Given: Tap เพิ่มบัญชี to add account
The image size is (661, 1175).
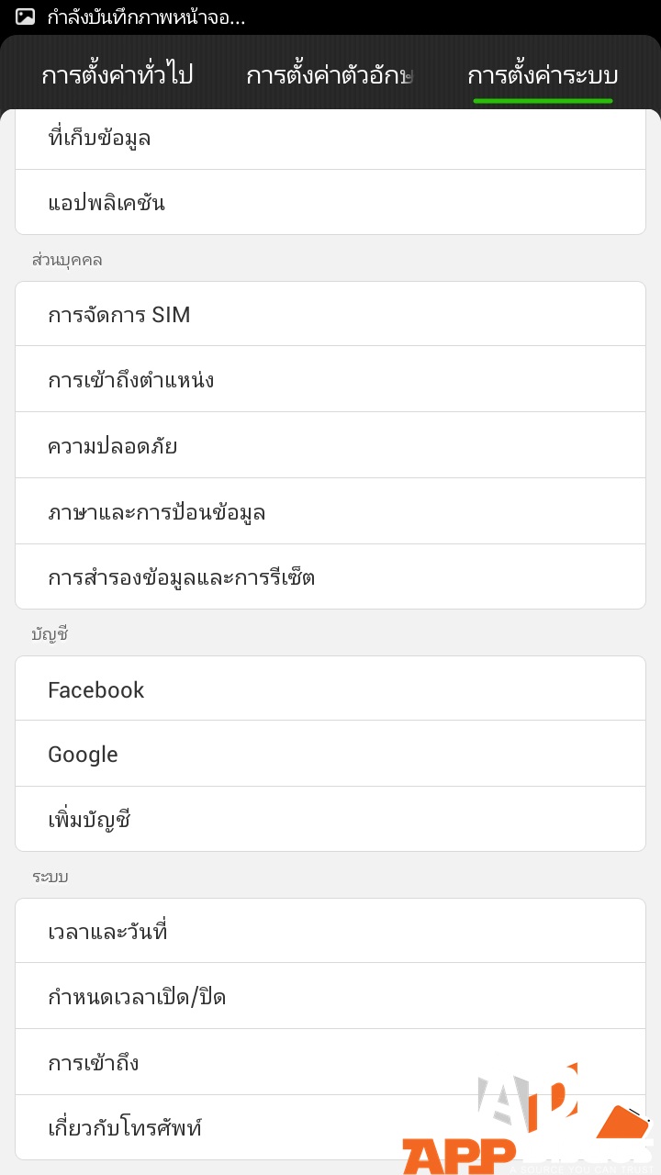Looking at the screenshot, I should pos(330,820).
